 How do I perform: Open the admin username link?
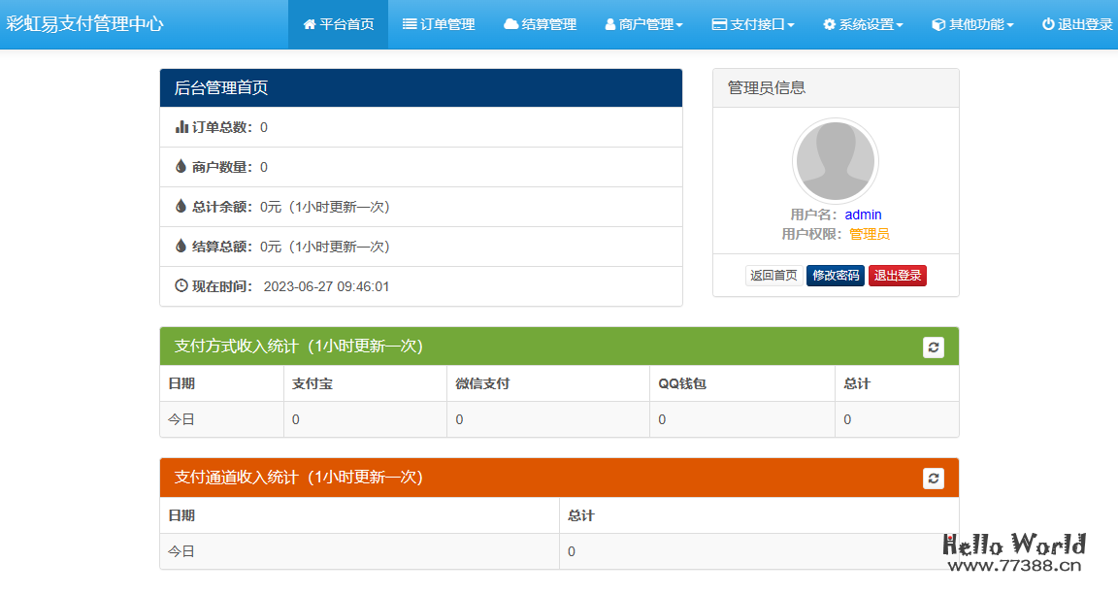click(x=863, y=215)
